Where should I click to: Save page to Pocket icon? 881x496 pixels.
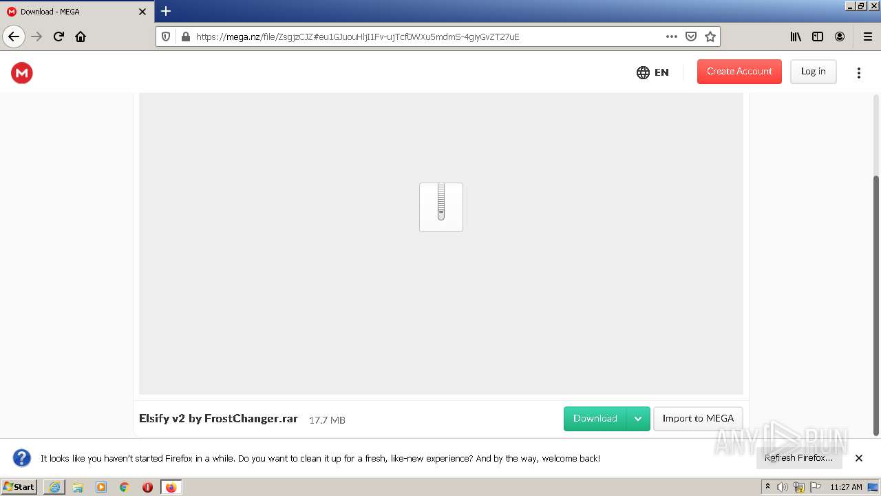tap(691, 37)
